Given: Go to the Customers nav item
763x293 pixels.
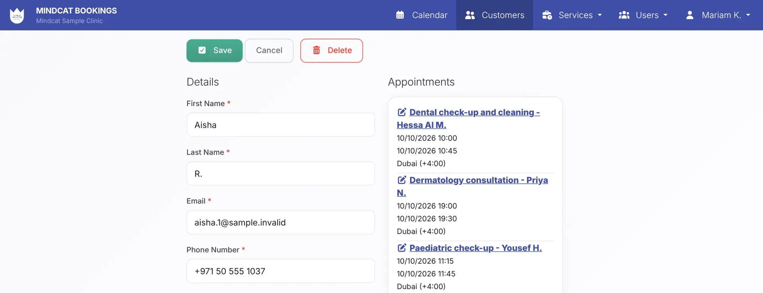Looking at the screenshot, I should 495,15.
